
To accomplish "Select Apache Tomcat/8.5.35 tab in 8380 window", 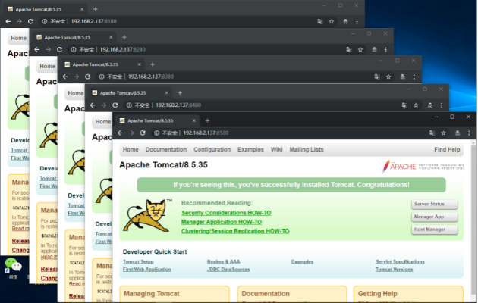I will point(102,64).
